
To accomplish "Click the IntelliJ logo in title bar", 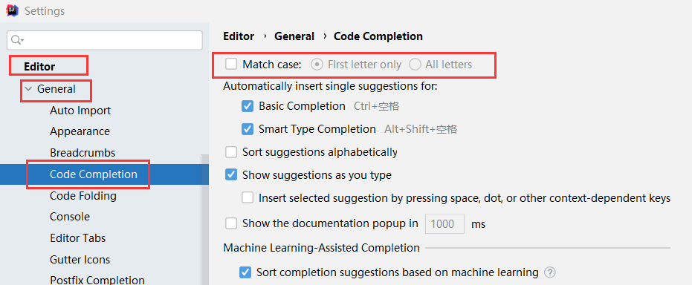I will click(x=13, y=10).
